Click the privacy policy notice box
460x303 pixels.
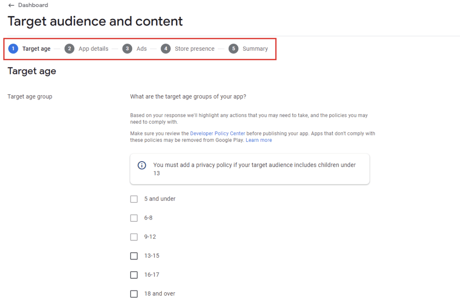click(x=249, y=169)
